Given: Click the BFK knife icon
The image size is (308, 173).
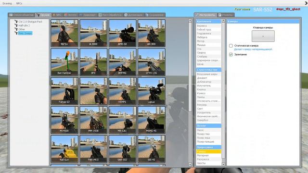Looking at the screenshot, I should click(93, 62).
